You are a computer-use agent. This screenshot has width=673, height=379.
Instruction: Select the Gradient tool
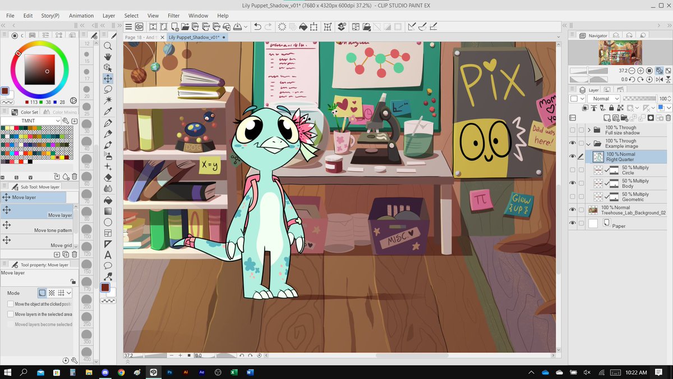click(x=108, y=211)
